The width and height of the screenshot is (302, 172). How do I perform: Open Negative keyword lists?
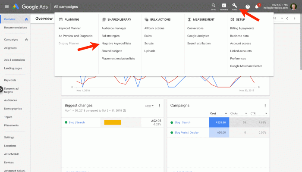[x=116, y=44]
